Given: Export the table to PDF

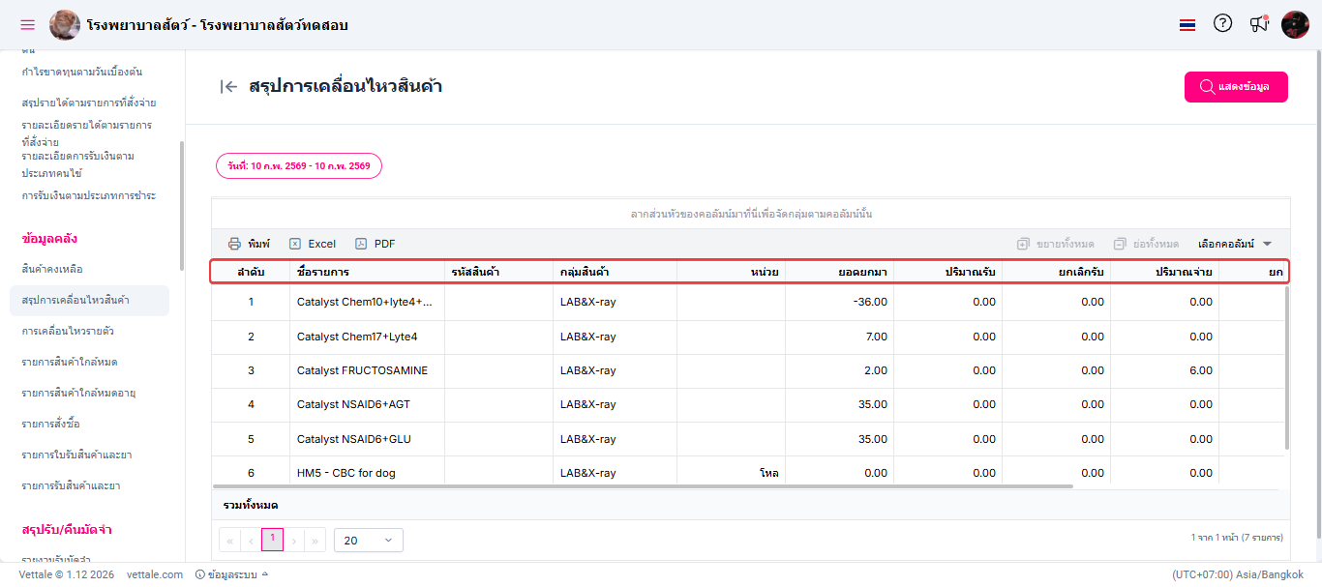Looking at the screenshot, I should [x=376, y=244].
